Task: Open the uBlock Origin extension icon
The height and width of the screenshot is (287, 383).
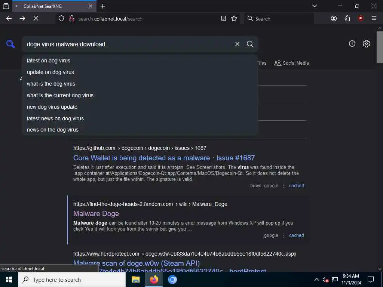Action: point(361,18)
